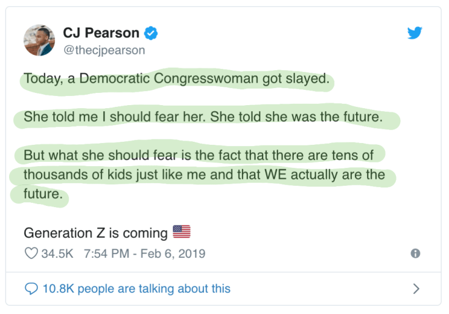Click the American flag emoji

[181, 232]
